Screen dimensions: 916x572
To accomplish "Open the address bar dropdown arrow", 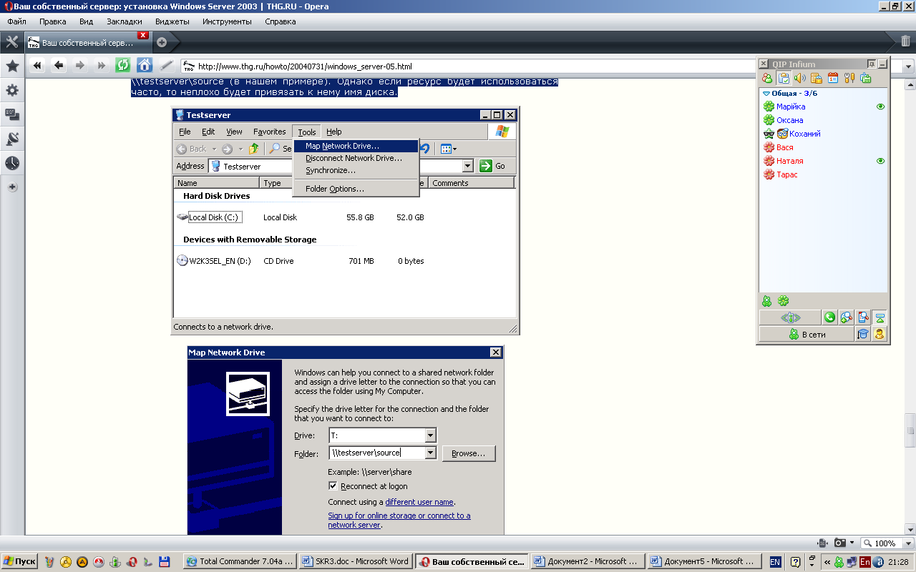I will tap(908, 66).
